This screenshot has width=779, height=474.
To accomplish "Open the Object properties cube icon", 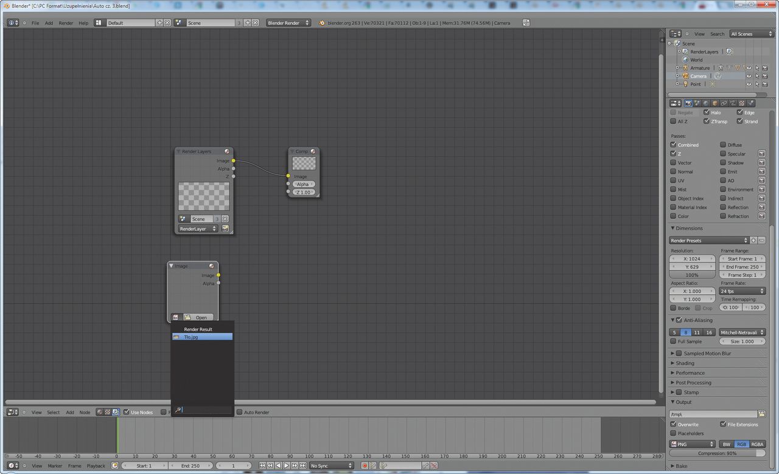I will (x=715, y=103).
